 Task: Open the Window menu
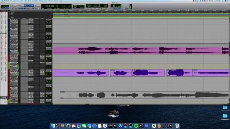[50, 1]
